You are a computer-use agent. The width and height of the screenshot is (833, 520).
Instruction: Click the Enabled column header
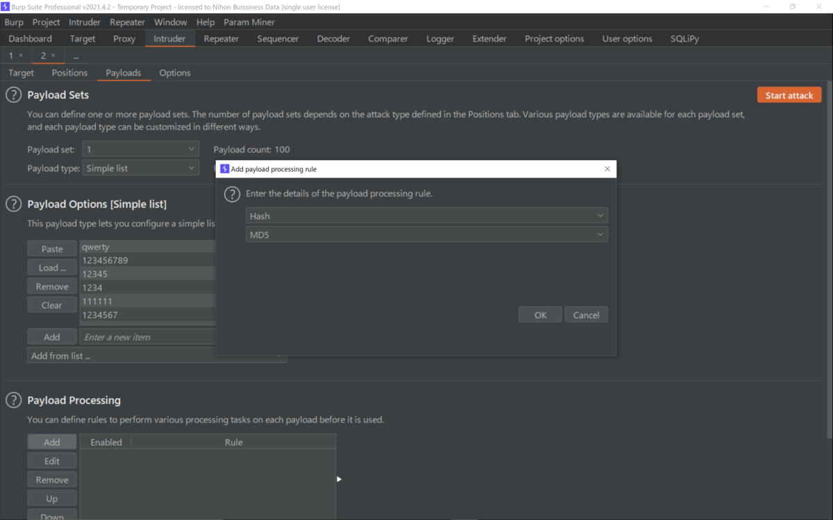coord(106,442)
